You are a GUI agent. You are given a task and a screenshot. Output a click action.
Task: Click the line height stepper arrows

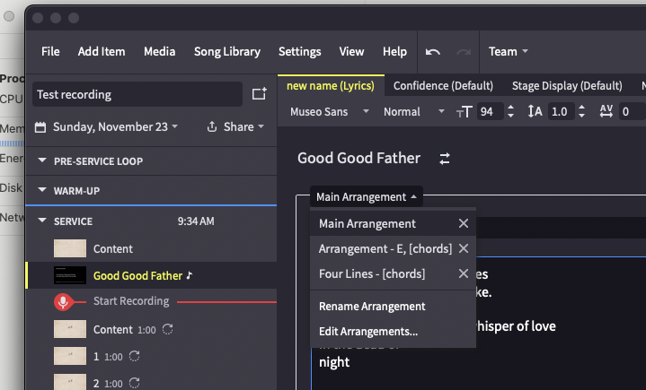point(581,111)
